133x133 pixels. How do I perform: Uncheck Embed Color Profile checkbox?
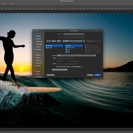click(x=57, y=66)
